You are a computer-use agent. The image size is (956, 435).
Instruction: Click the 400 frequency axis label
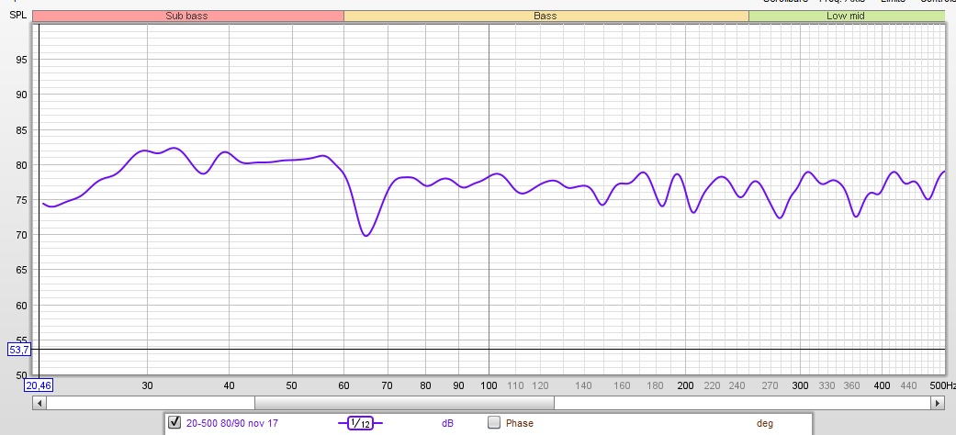[882, 385]
